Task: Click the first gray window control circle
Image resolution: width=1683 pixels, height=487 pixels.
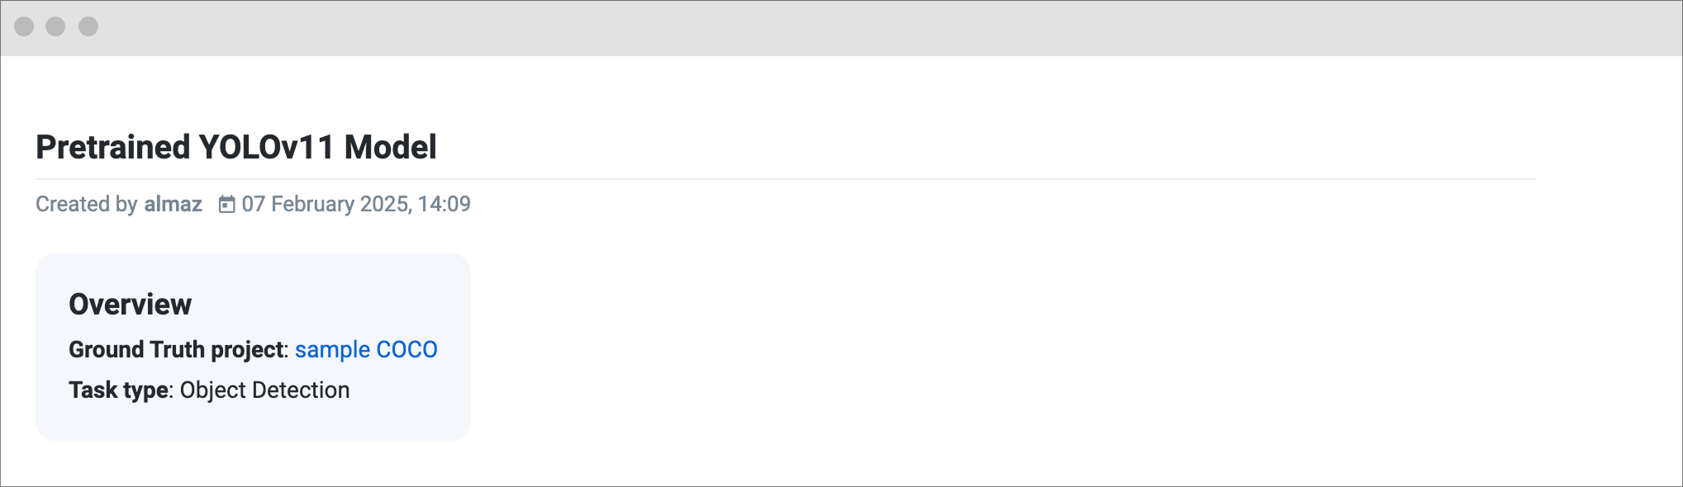Action: pyautogui.click(x=24, y=26)
